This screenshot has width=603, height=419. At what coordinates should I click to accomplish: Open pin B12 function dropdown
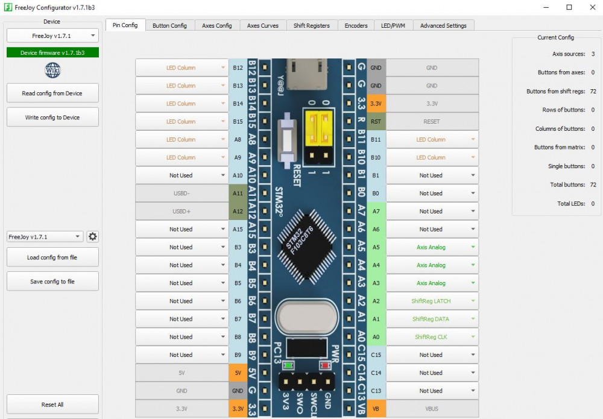point(182,68)
